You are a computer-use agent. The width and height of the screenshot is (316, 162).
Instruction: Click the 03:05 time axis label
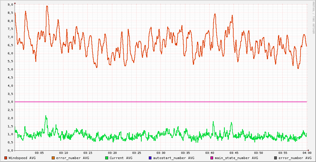pos(39,153)
